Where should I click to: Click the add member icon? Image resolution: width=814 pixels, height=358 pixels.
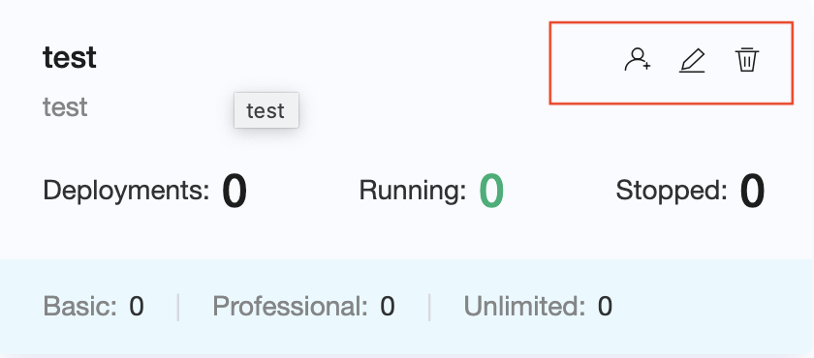(638, 60)
